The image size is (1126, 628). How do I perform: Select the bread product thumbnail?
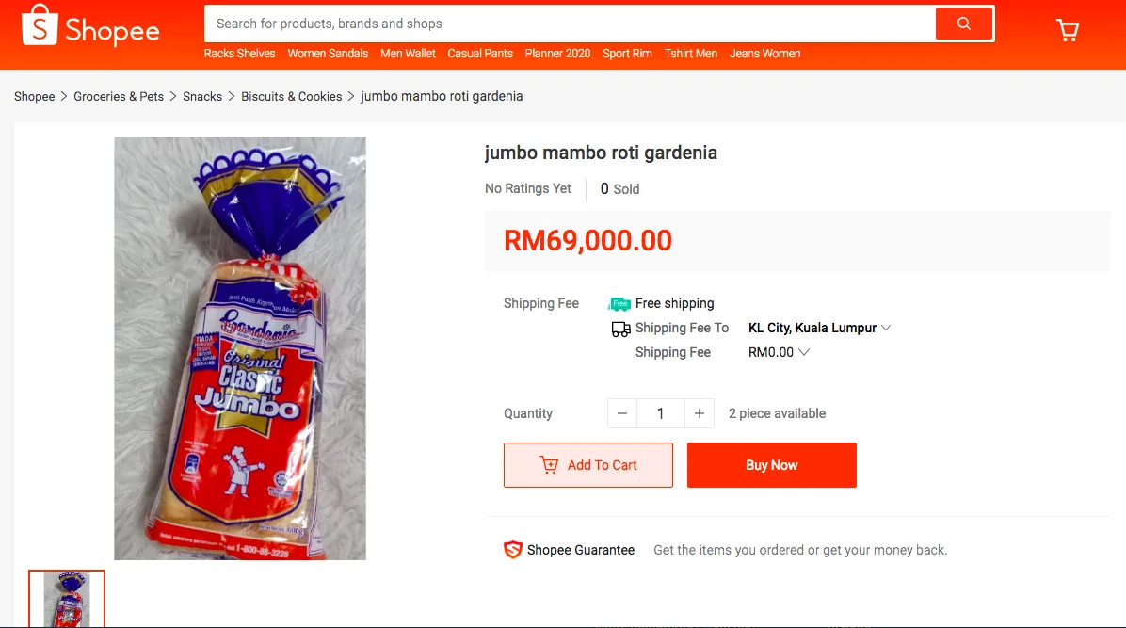67,599
